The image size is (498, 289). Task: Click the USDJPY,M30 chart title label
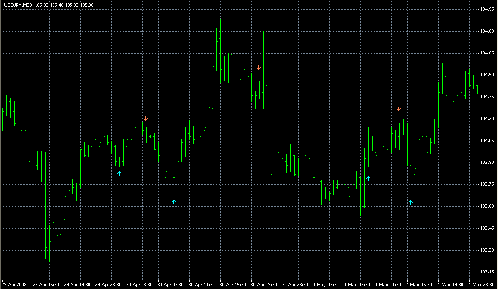tap(18, 5)
